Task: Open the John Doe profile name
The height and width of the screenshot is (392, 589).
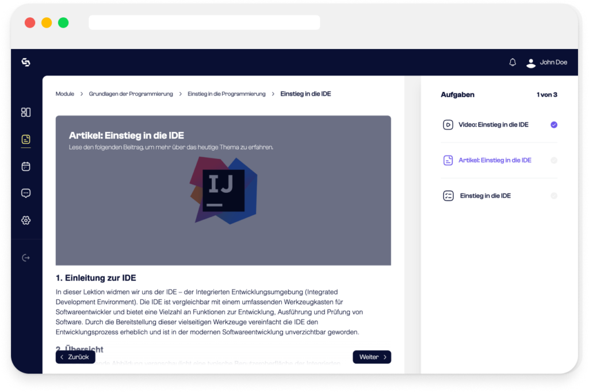Action: (553, 62)
